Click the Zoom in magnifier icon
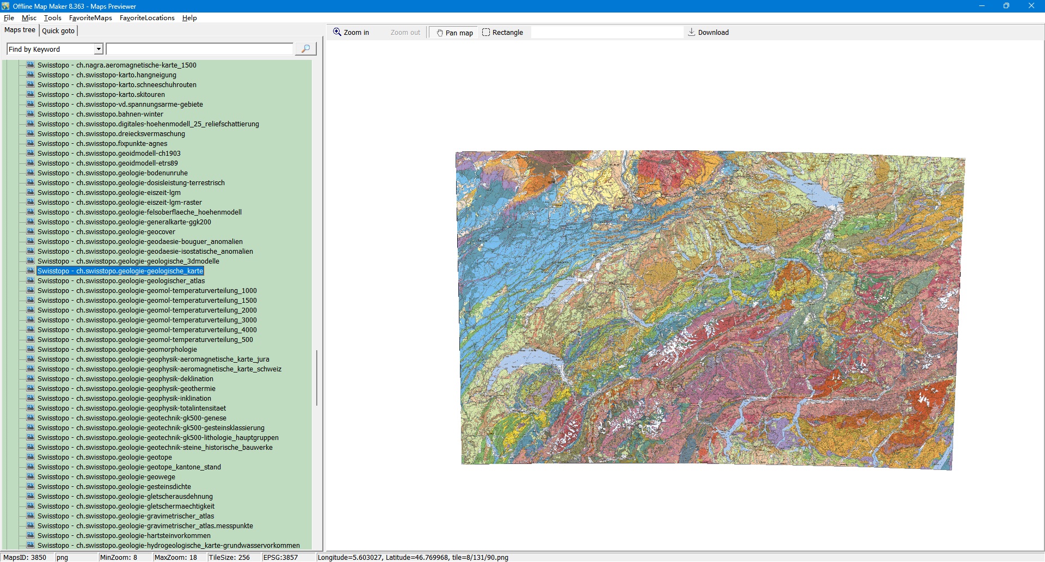 (337, 32)
